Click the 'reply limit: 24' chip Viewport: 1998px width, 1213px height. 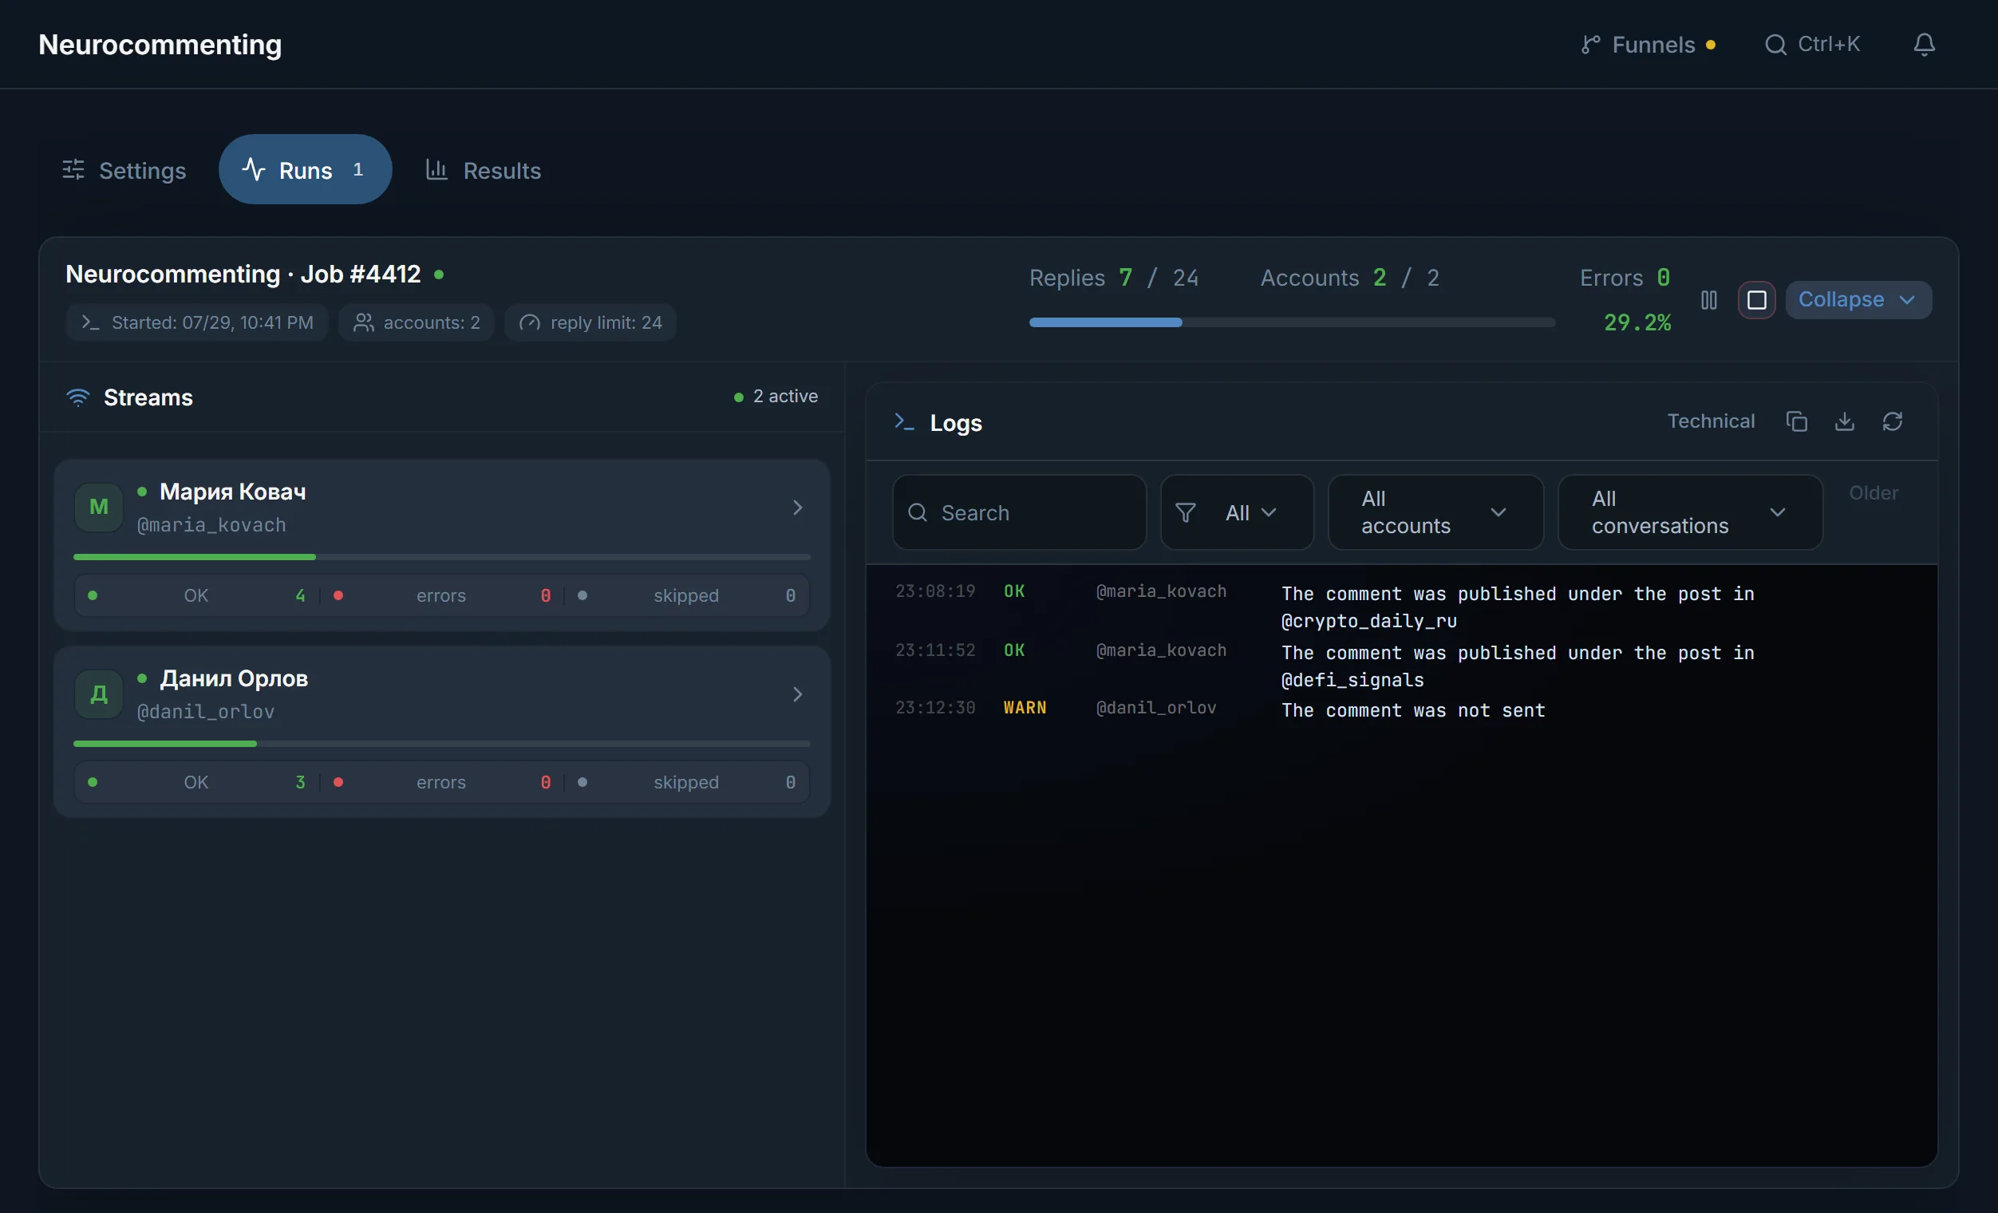(x=590, y=322)
